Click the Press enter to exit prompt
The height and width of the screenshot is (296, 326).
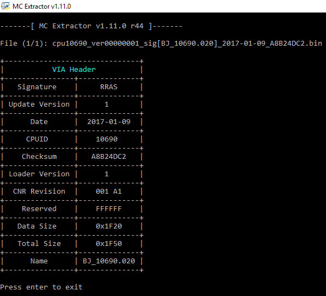tap(41, 287)
